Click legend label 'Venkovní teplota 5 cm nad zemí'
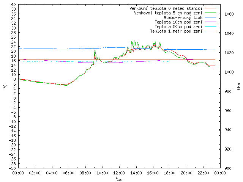The height and width of the screenshot is (182, 243). tap(168, 13)
